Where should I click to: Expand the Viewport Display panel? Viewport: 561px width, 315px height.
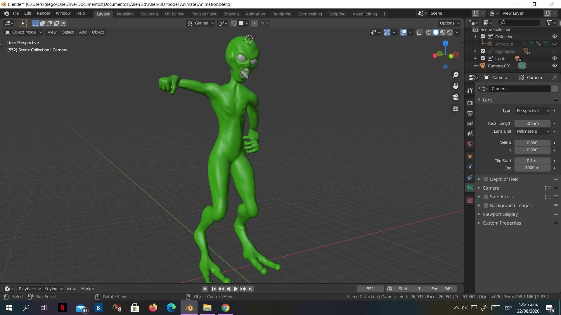point(500,214)
